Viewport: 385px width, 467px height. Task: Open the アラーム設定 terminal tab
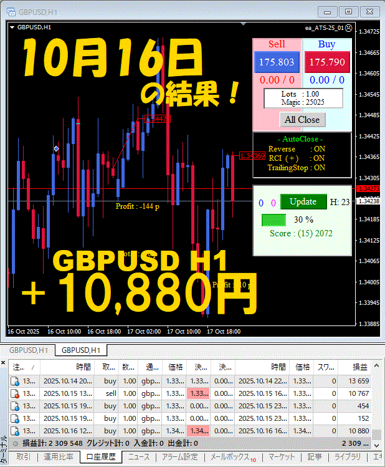coord(179,457)
